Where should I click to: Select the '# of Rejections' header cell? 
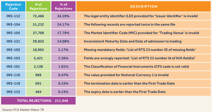38,7
